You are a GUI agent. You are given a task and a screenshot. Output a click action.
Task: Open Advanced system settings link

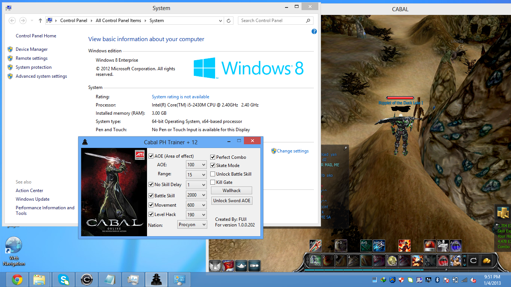41,76
